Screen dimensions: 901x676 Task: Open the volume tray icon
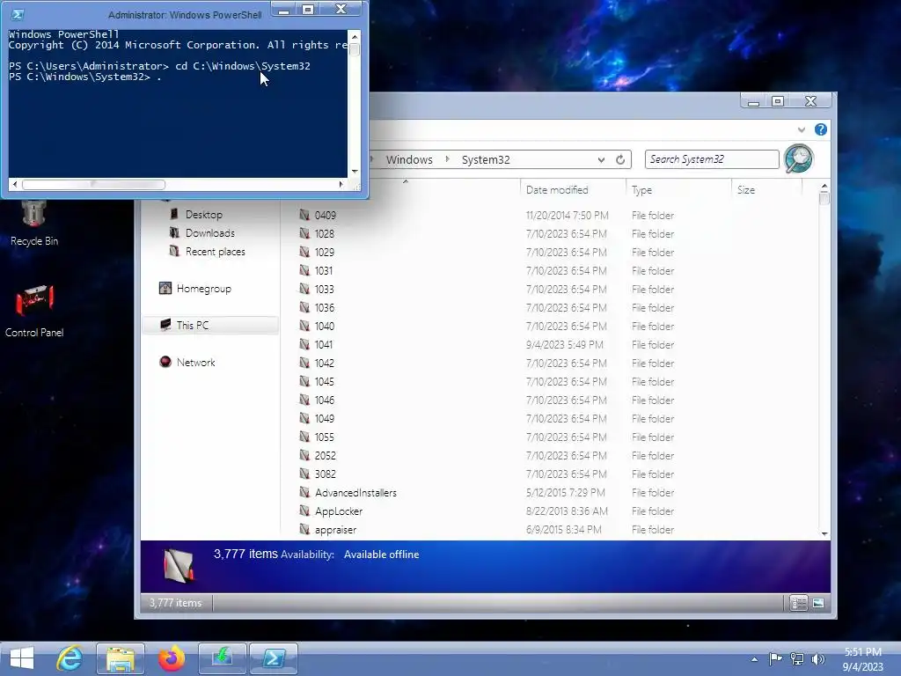tap(817, 658)
